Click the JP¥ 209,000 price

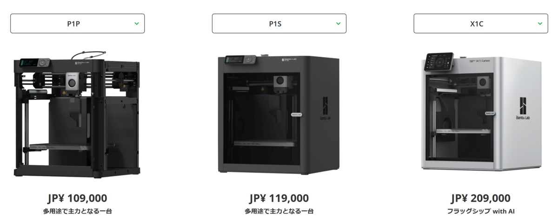click(481, 199)
